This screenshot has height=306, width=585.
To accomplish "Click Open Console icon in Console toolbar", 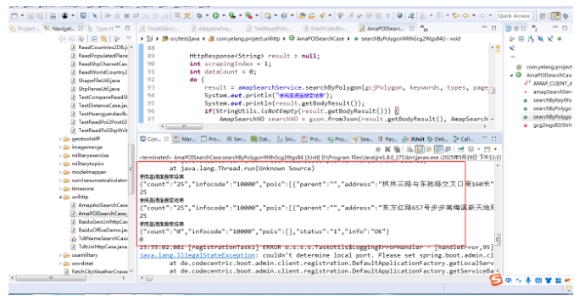I will (x=487, y=149).
